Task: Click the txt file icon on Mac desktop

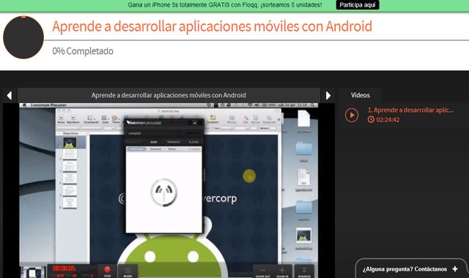Action: (303, 177)
